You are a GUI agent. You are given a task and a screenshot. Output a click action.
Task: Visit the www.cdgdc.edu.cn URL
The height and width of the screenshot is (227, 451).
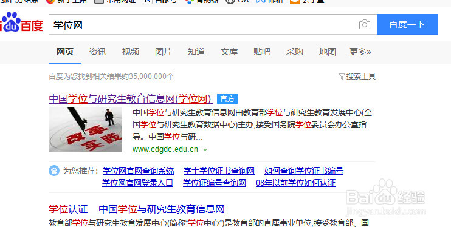tap(165, 149)
